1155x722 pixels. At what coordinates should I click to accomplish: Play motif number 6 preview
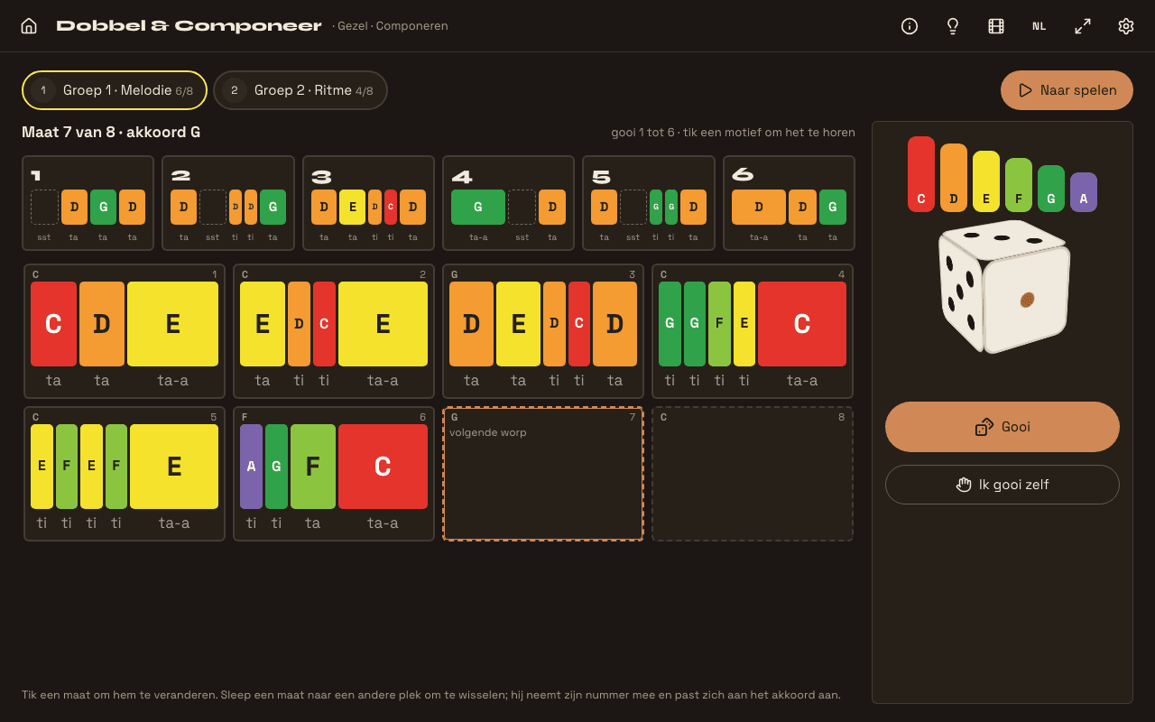789,203
